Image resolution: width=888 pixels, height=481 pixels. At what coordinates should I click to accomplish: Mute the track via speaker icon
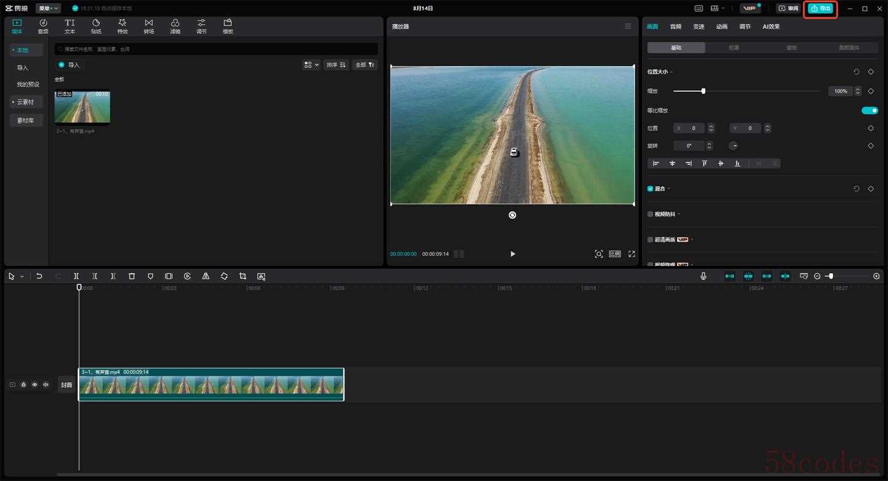click(46, 385)
